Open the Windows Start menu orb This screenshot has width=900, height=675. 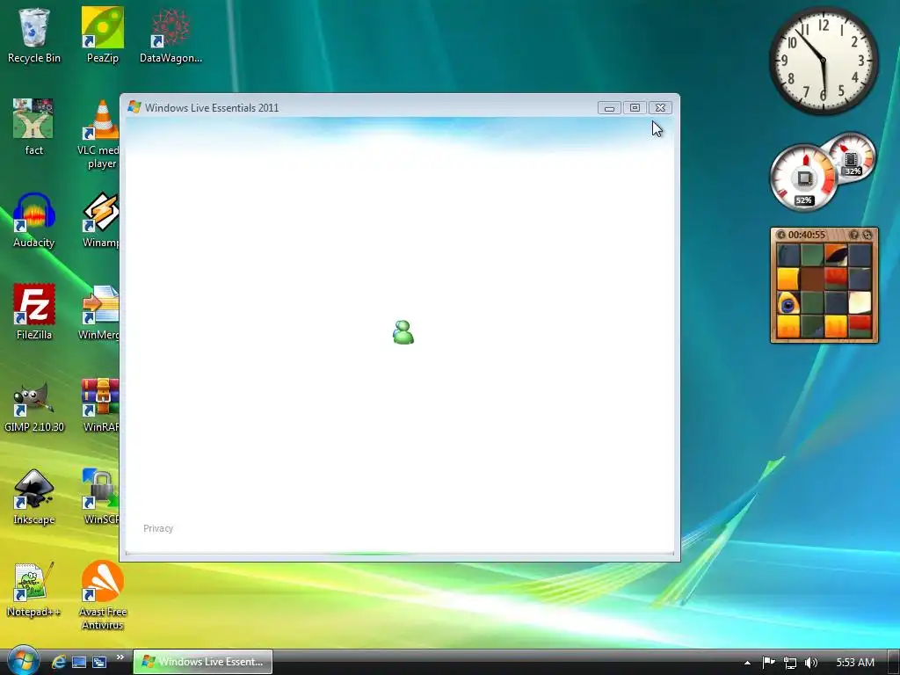click(22, 661)
